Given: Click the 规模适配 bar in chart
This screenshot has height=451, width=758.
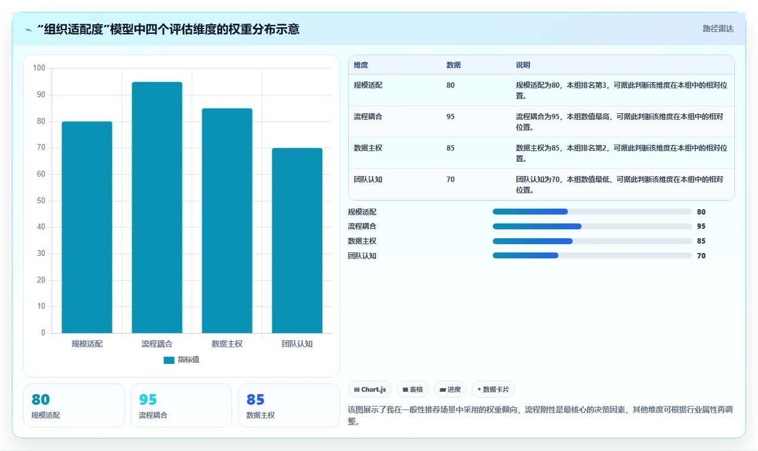Looking at the screenshot, I should pyautogui.click(x=87, y=227).
